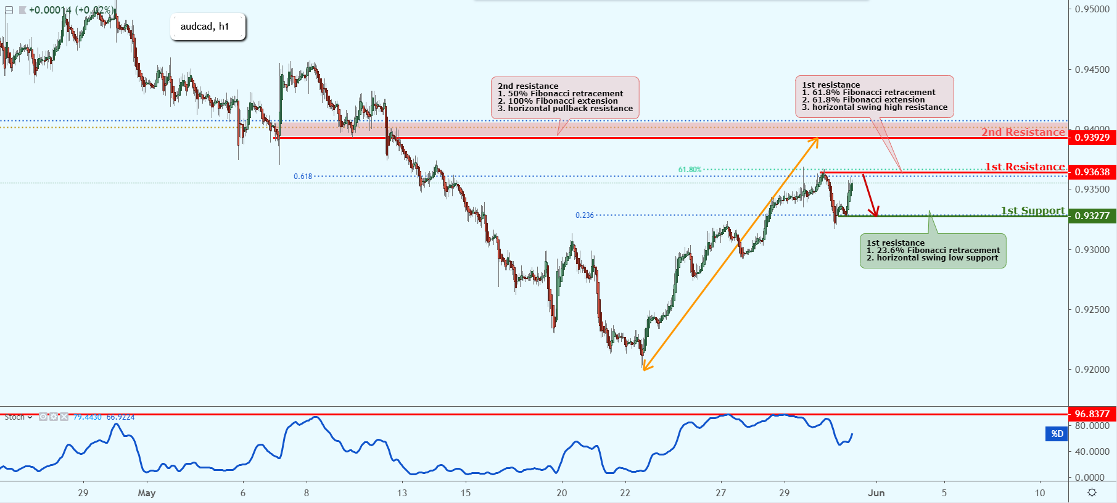Click the 40.0000 stochastic scale value

click(x=1092, y=452)
